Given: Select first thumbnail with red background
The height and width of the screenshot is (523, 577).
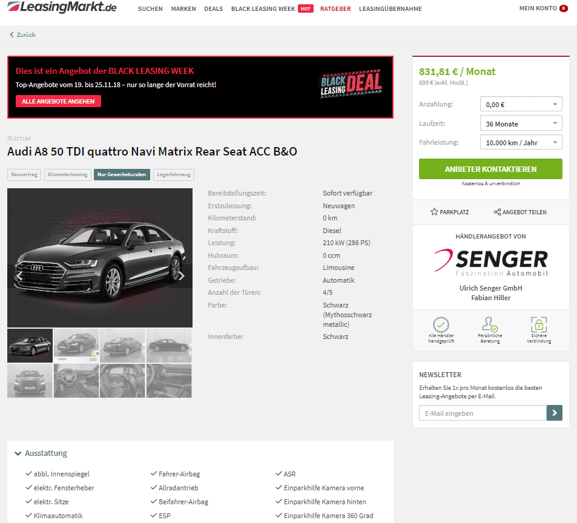Looking at the screenshot, I should pos(30,346).
